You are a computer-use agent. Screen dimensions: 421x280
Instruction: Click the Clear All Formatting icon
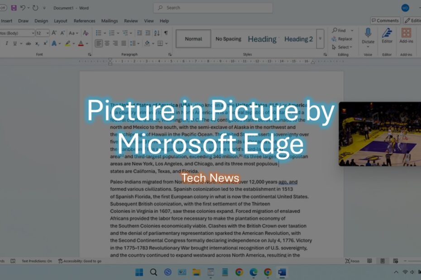[86, 33]
